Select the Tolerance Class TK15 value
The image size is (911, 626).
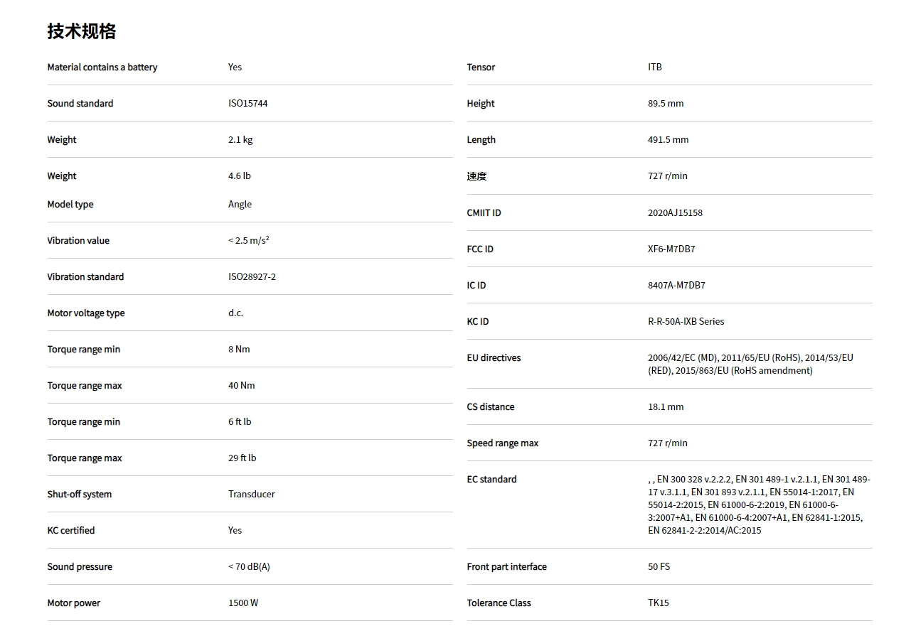coord(658,603)
